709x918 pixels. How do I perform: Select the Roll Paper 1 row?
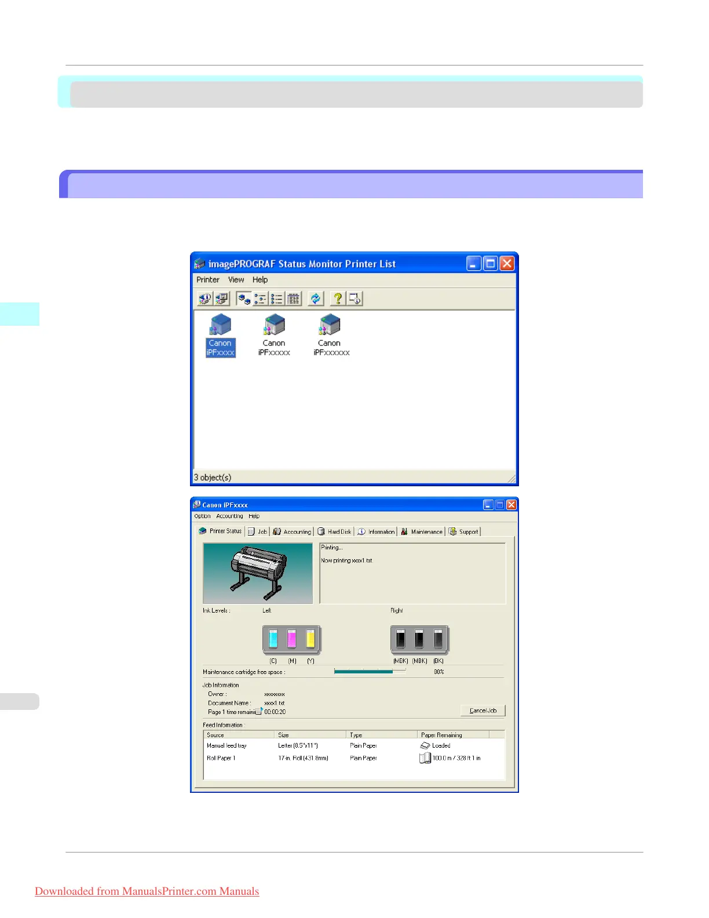point(354,758)
